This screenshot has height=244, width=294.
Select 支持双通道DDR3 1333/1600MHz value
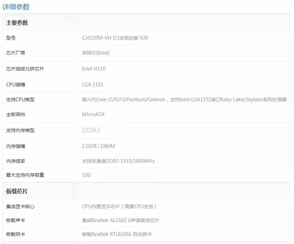(118, 161)
